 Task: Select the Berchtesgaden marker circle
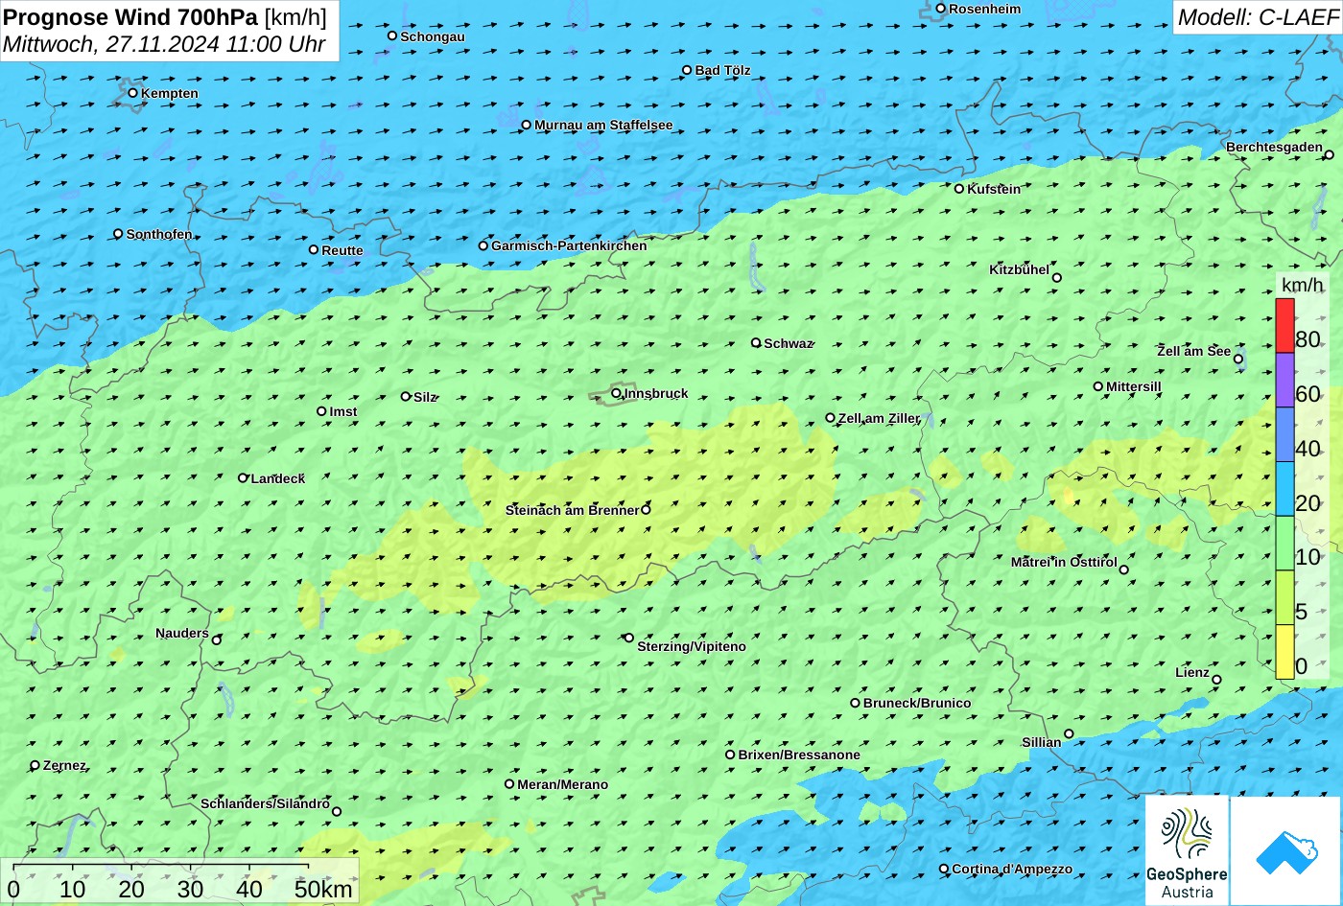pos(1330,155)
